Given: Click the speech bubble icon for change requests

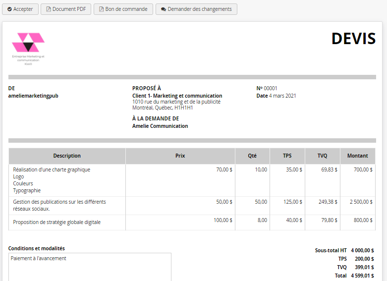Looking at the screenshot, I should (x=164, y=9).
